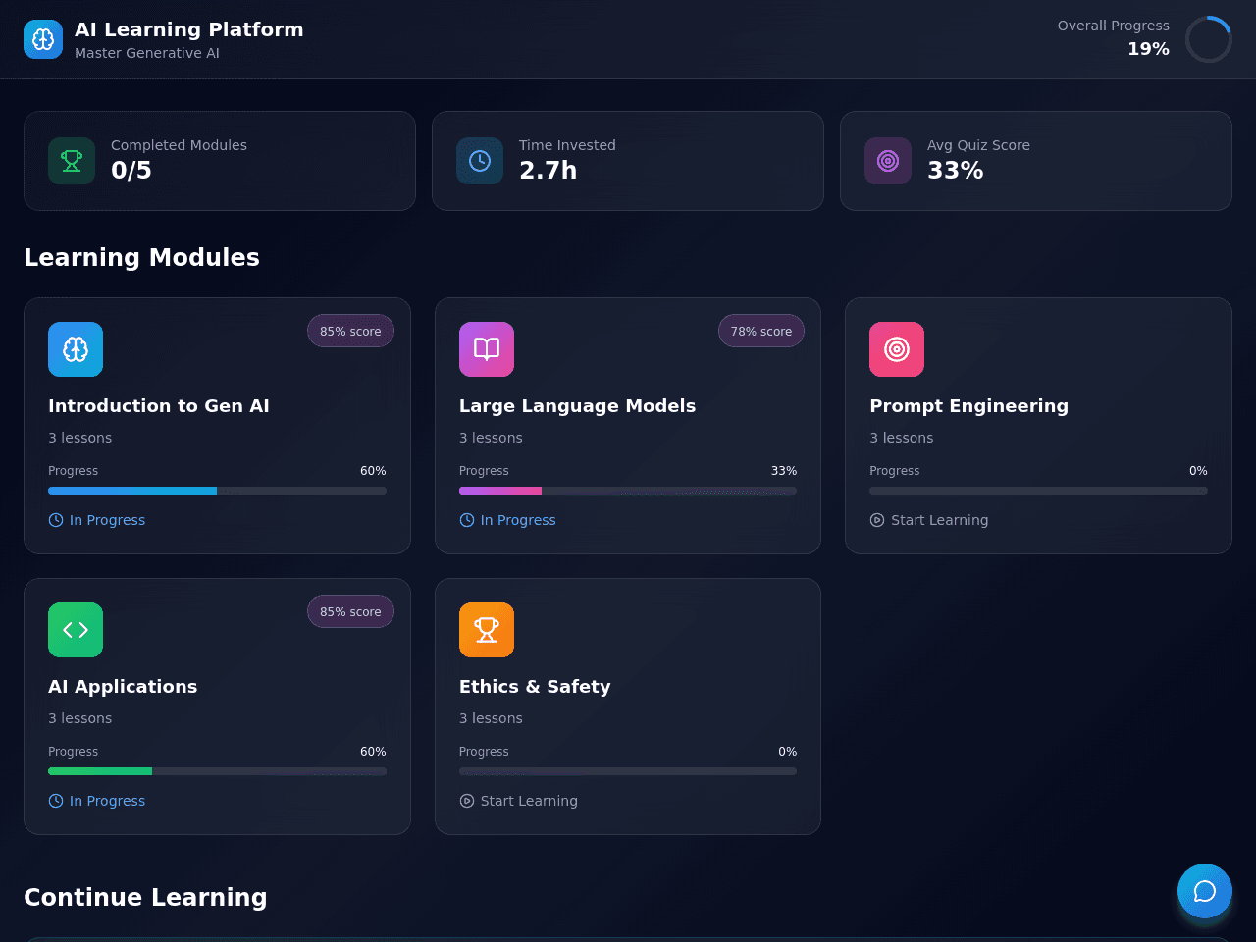Viewport: 1256px width, 942px height.
Task: Click 3 lessons under AI Applications
Action: tap(79, 718)
